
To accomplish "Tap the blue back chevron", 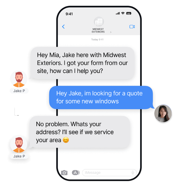I will pyautogui.click(x=63, y=26).
